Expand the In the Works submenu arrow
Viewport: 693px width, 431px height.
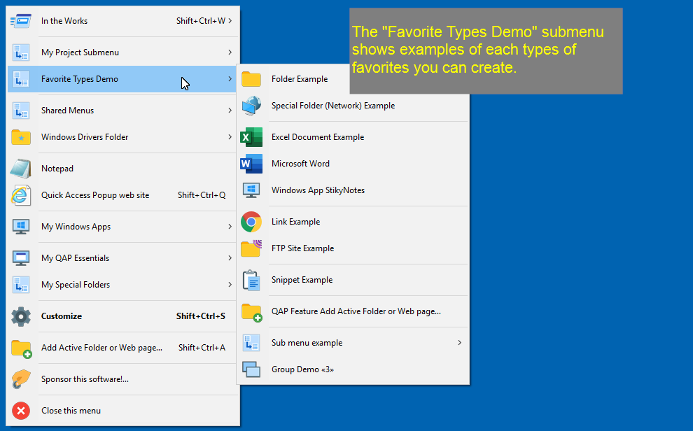click(x=230, y=21)
